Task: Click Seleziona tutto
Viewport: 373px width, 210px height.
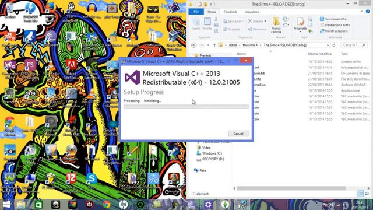Action: click(333, 19)
